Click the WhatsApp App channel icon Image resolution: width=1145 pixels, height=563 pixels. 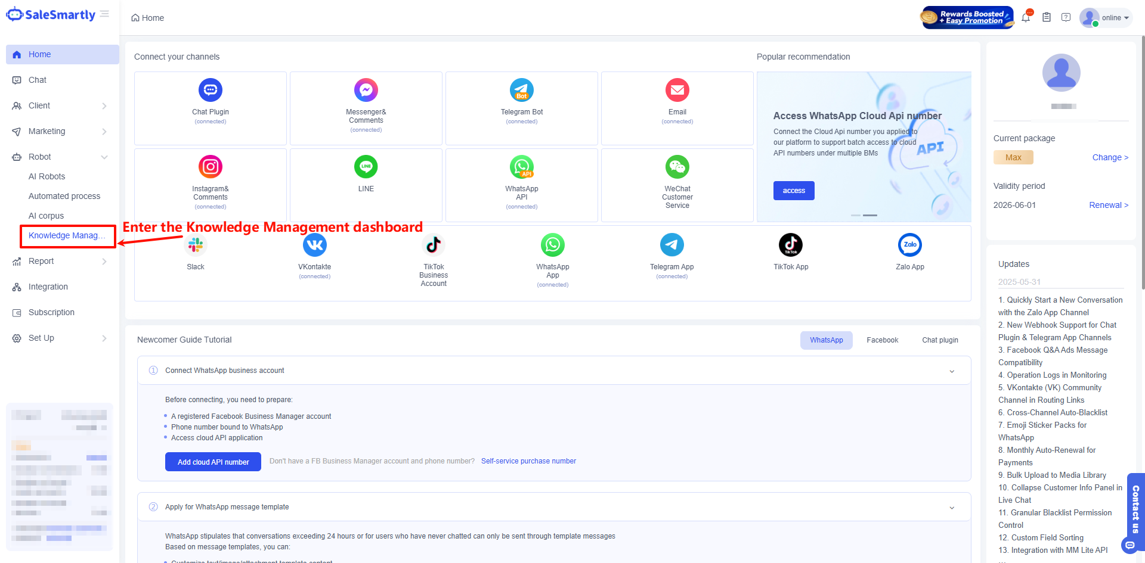coord(553,245)
